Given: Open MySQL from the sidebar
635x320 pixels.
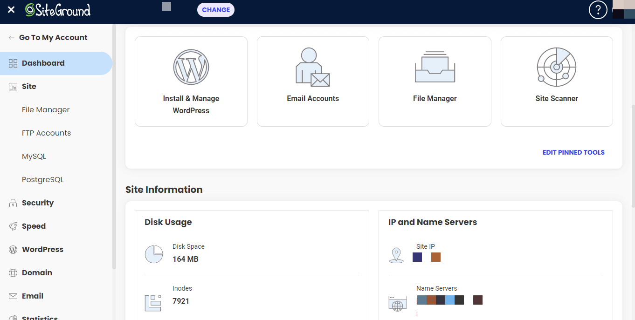Looking at the screenshot, I should pyautogui.click(x=34, y=157).
